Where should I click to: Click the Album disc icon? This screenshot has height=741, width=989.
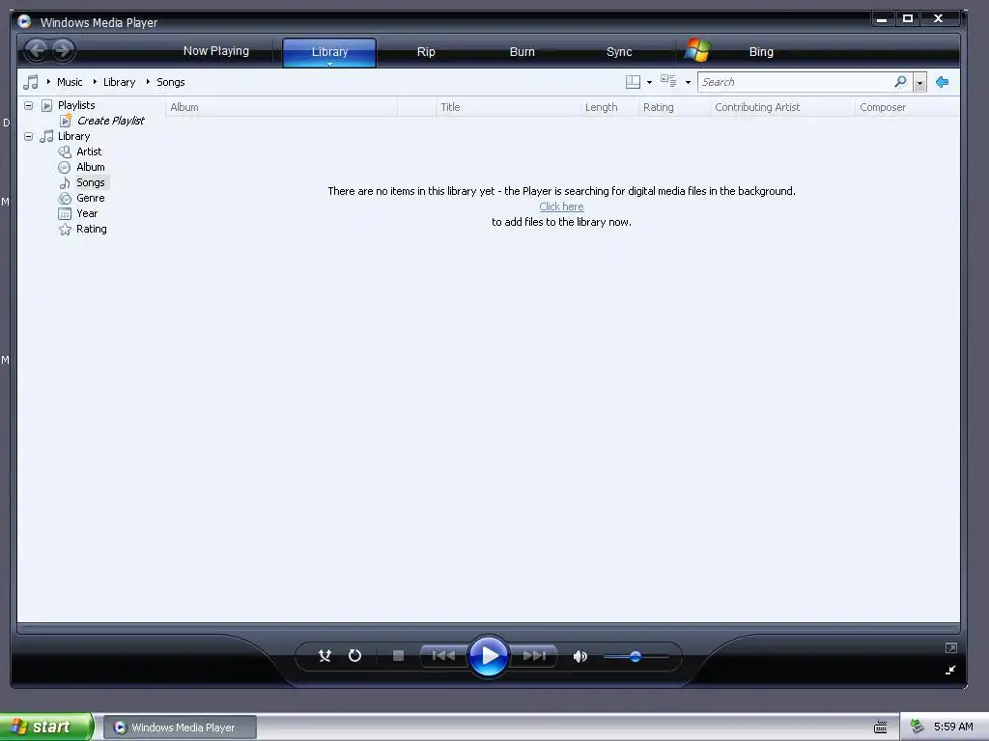pos(65,168)
